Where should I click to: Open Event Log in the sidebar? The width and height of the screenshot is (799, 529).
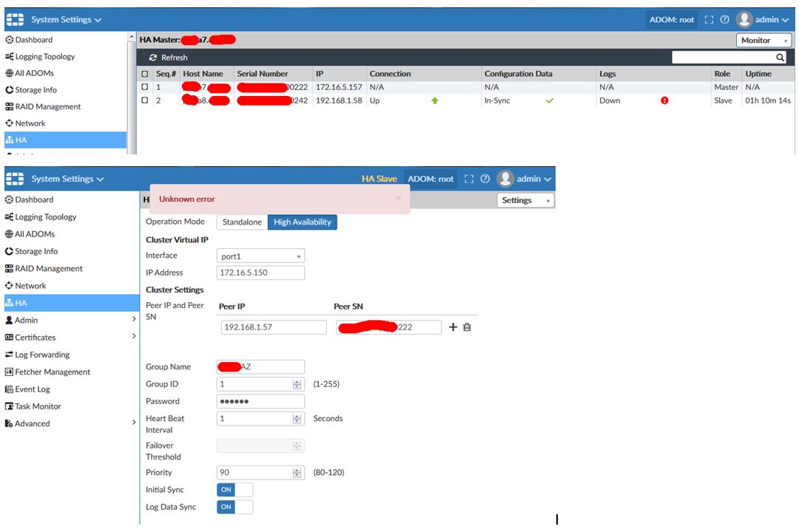click(33, 389)
